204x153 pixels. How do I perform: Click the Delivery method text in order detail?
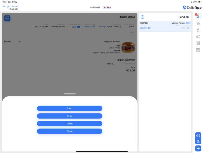(88, 27)
